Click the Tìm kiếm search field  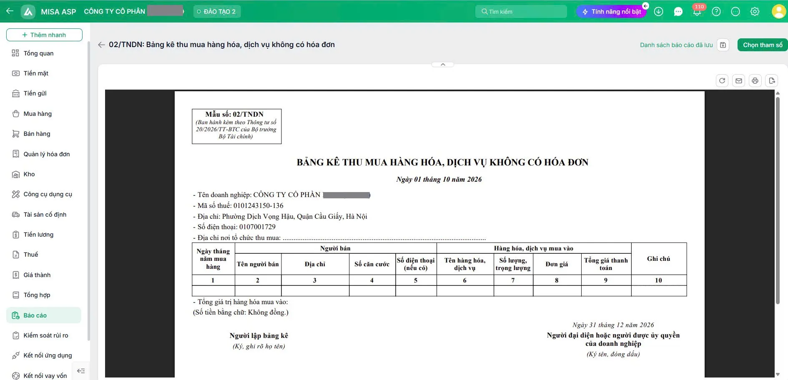(521, 12)
